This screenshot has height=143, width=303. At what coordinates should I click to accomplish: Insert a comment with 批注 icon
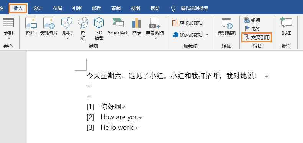point(286,23)
